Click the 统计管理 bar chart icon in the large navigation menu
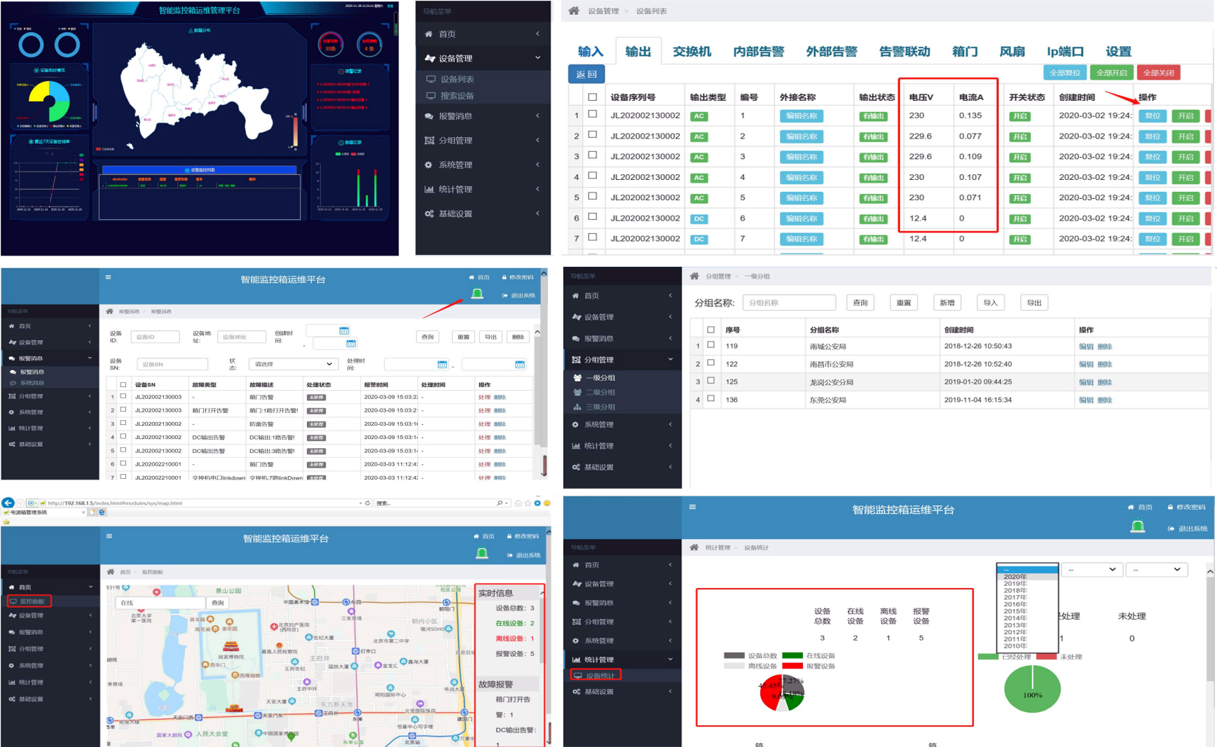The image size is (1217, 747). click(x=429, y=190)
